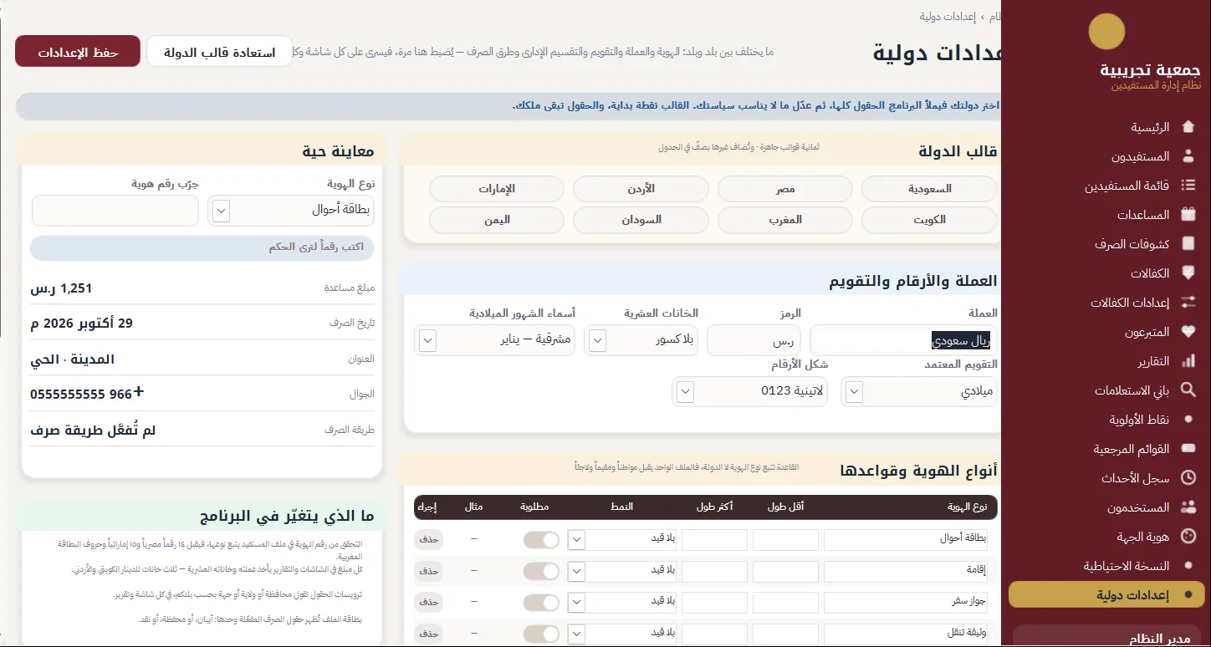The image size is (1211, 647).
Task: Go to نقاط الأولوية menu item
Action: (x=1139, y=420)
